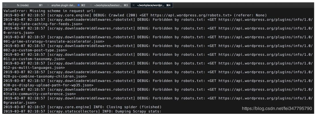Click the ValueError: Missing scheme line
This screenshot has height=114, width=315.
pyautogui.click(x=49, y=11)
